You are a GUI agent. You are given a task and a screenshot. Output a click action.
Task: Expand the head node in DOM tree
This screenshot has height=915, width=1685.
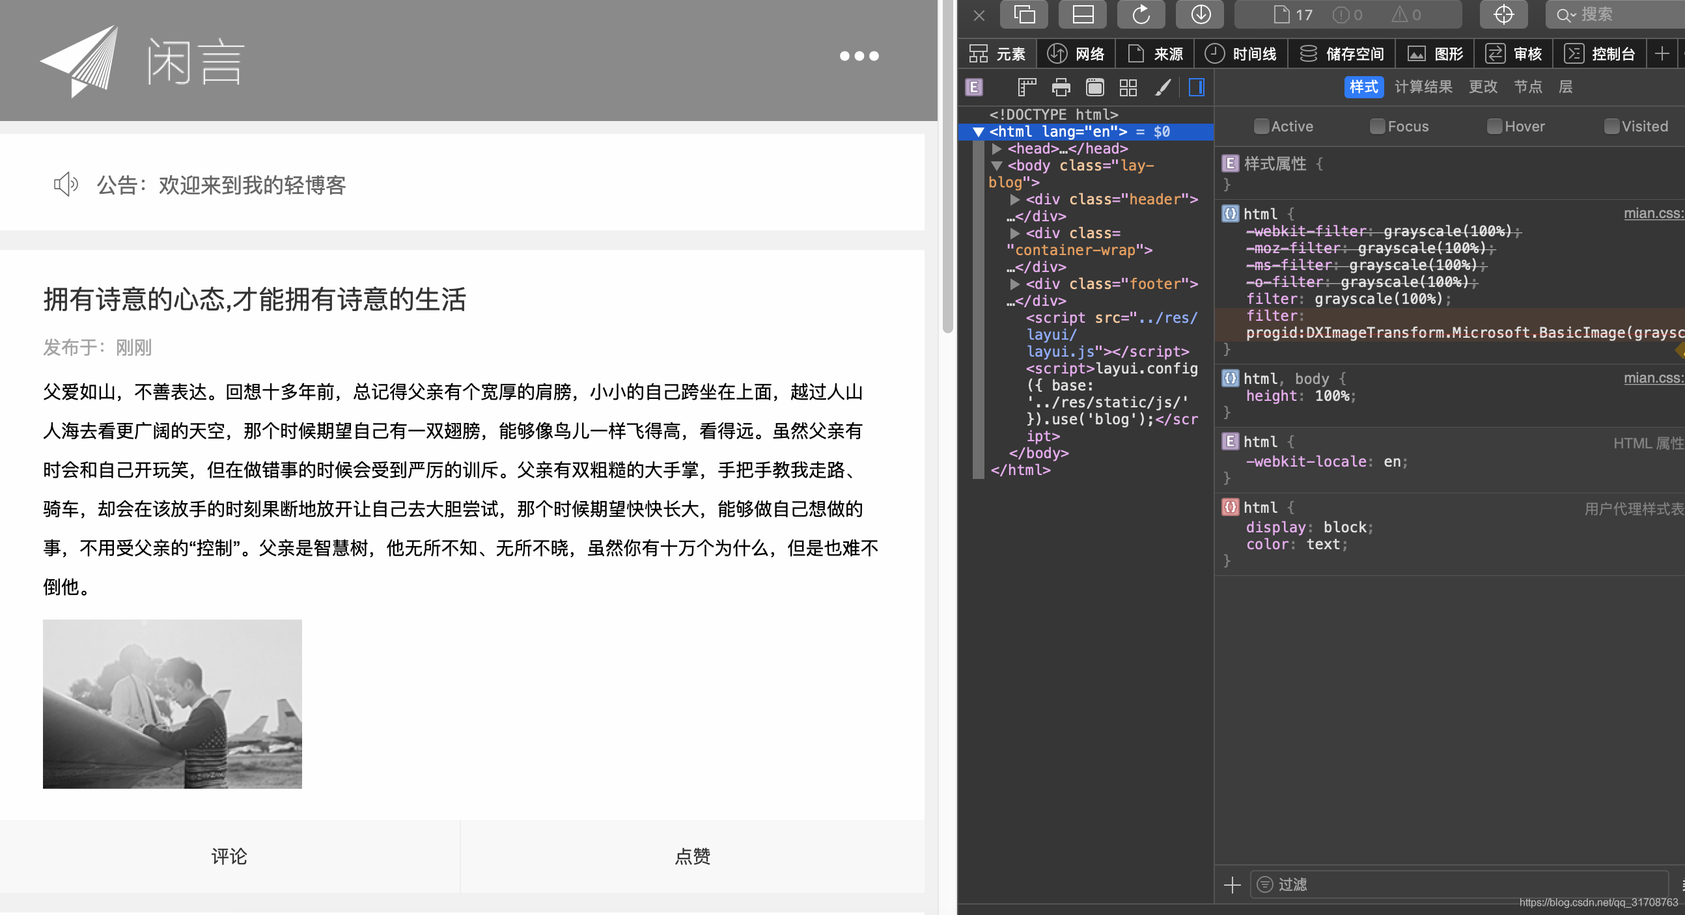[997, 149]
